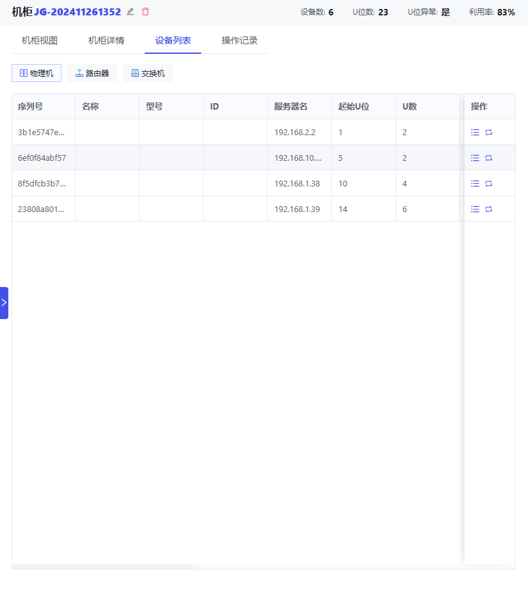Screen dimensions: 528x608
Task: Click starting U position cell 5
Action: (x=363, y=158)
